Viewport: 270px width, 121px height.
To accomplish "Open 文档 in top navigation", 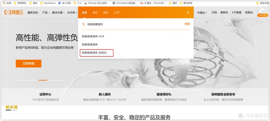I will (214, 12).
